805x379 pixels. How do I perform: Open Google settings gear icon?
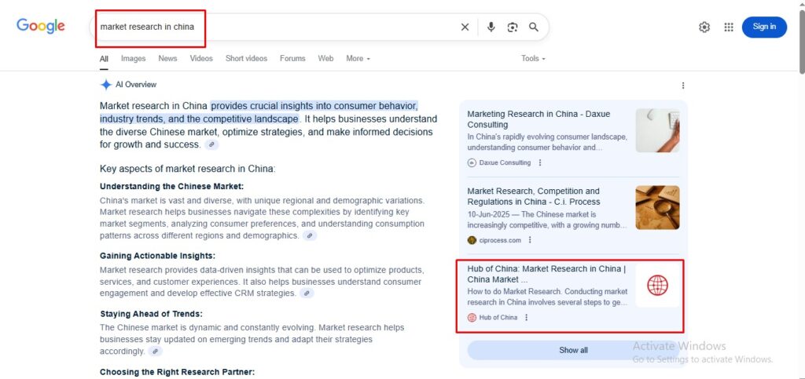tap(704, 27)
